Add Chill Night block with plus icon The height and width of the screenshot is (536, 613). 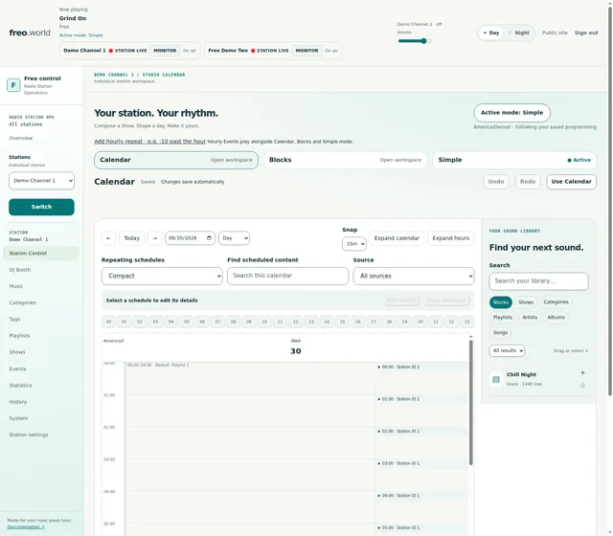click(582, 372)
